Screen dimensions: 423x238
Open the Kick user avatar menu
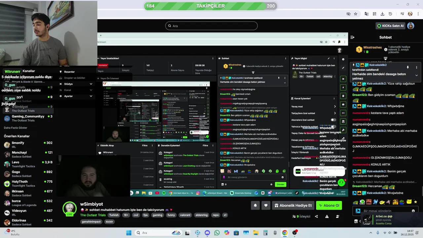(x=410, y=26)
